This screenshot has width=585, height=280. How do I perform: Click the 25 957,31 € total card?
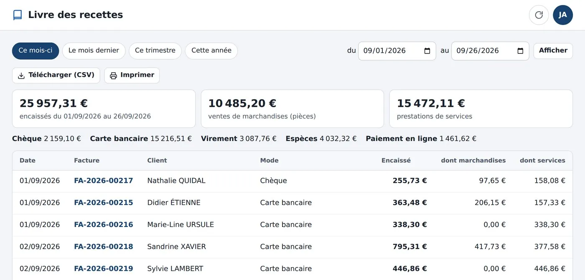tap(104, 108)
